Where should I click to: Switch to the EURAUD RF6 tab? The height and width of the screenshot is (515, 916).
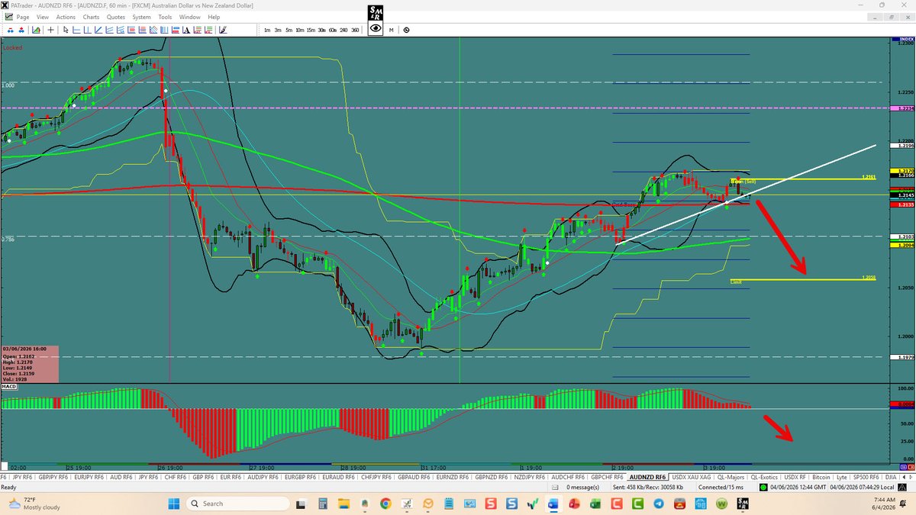pos(338,477)
